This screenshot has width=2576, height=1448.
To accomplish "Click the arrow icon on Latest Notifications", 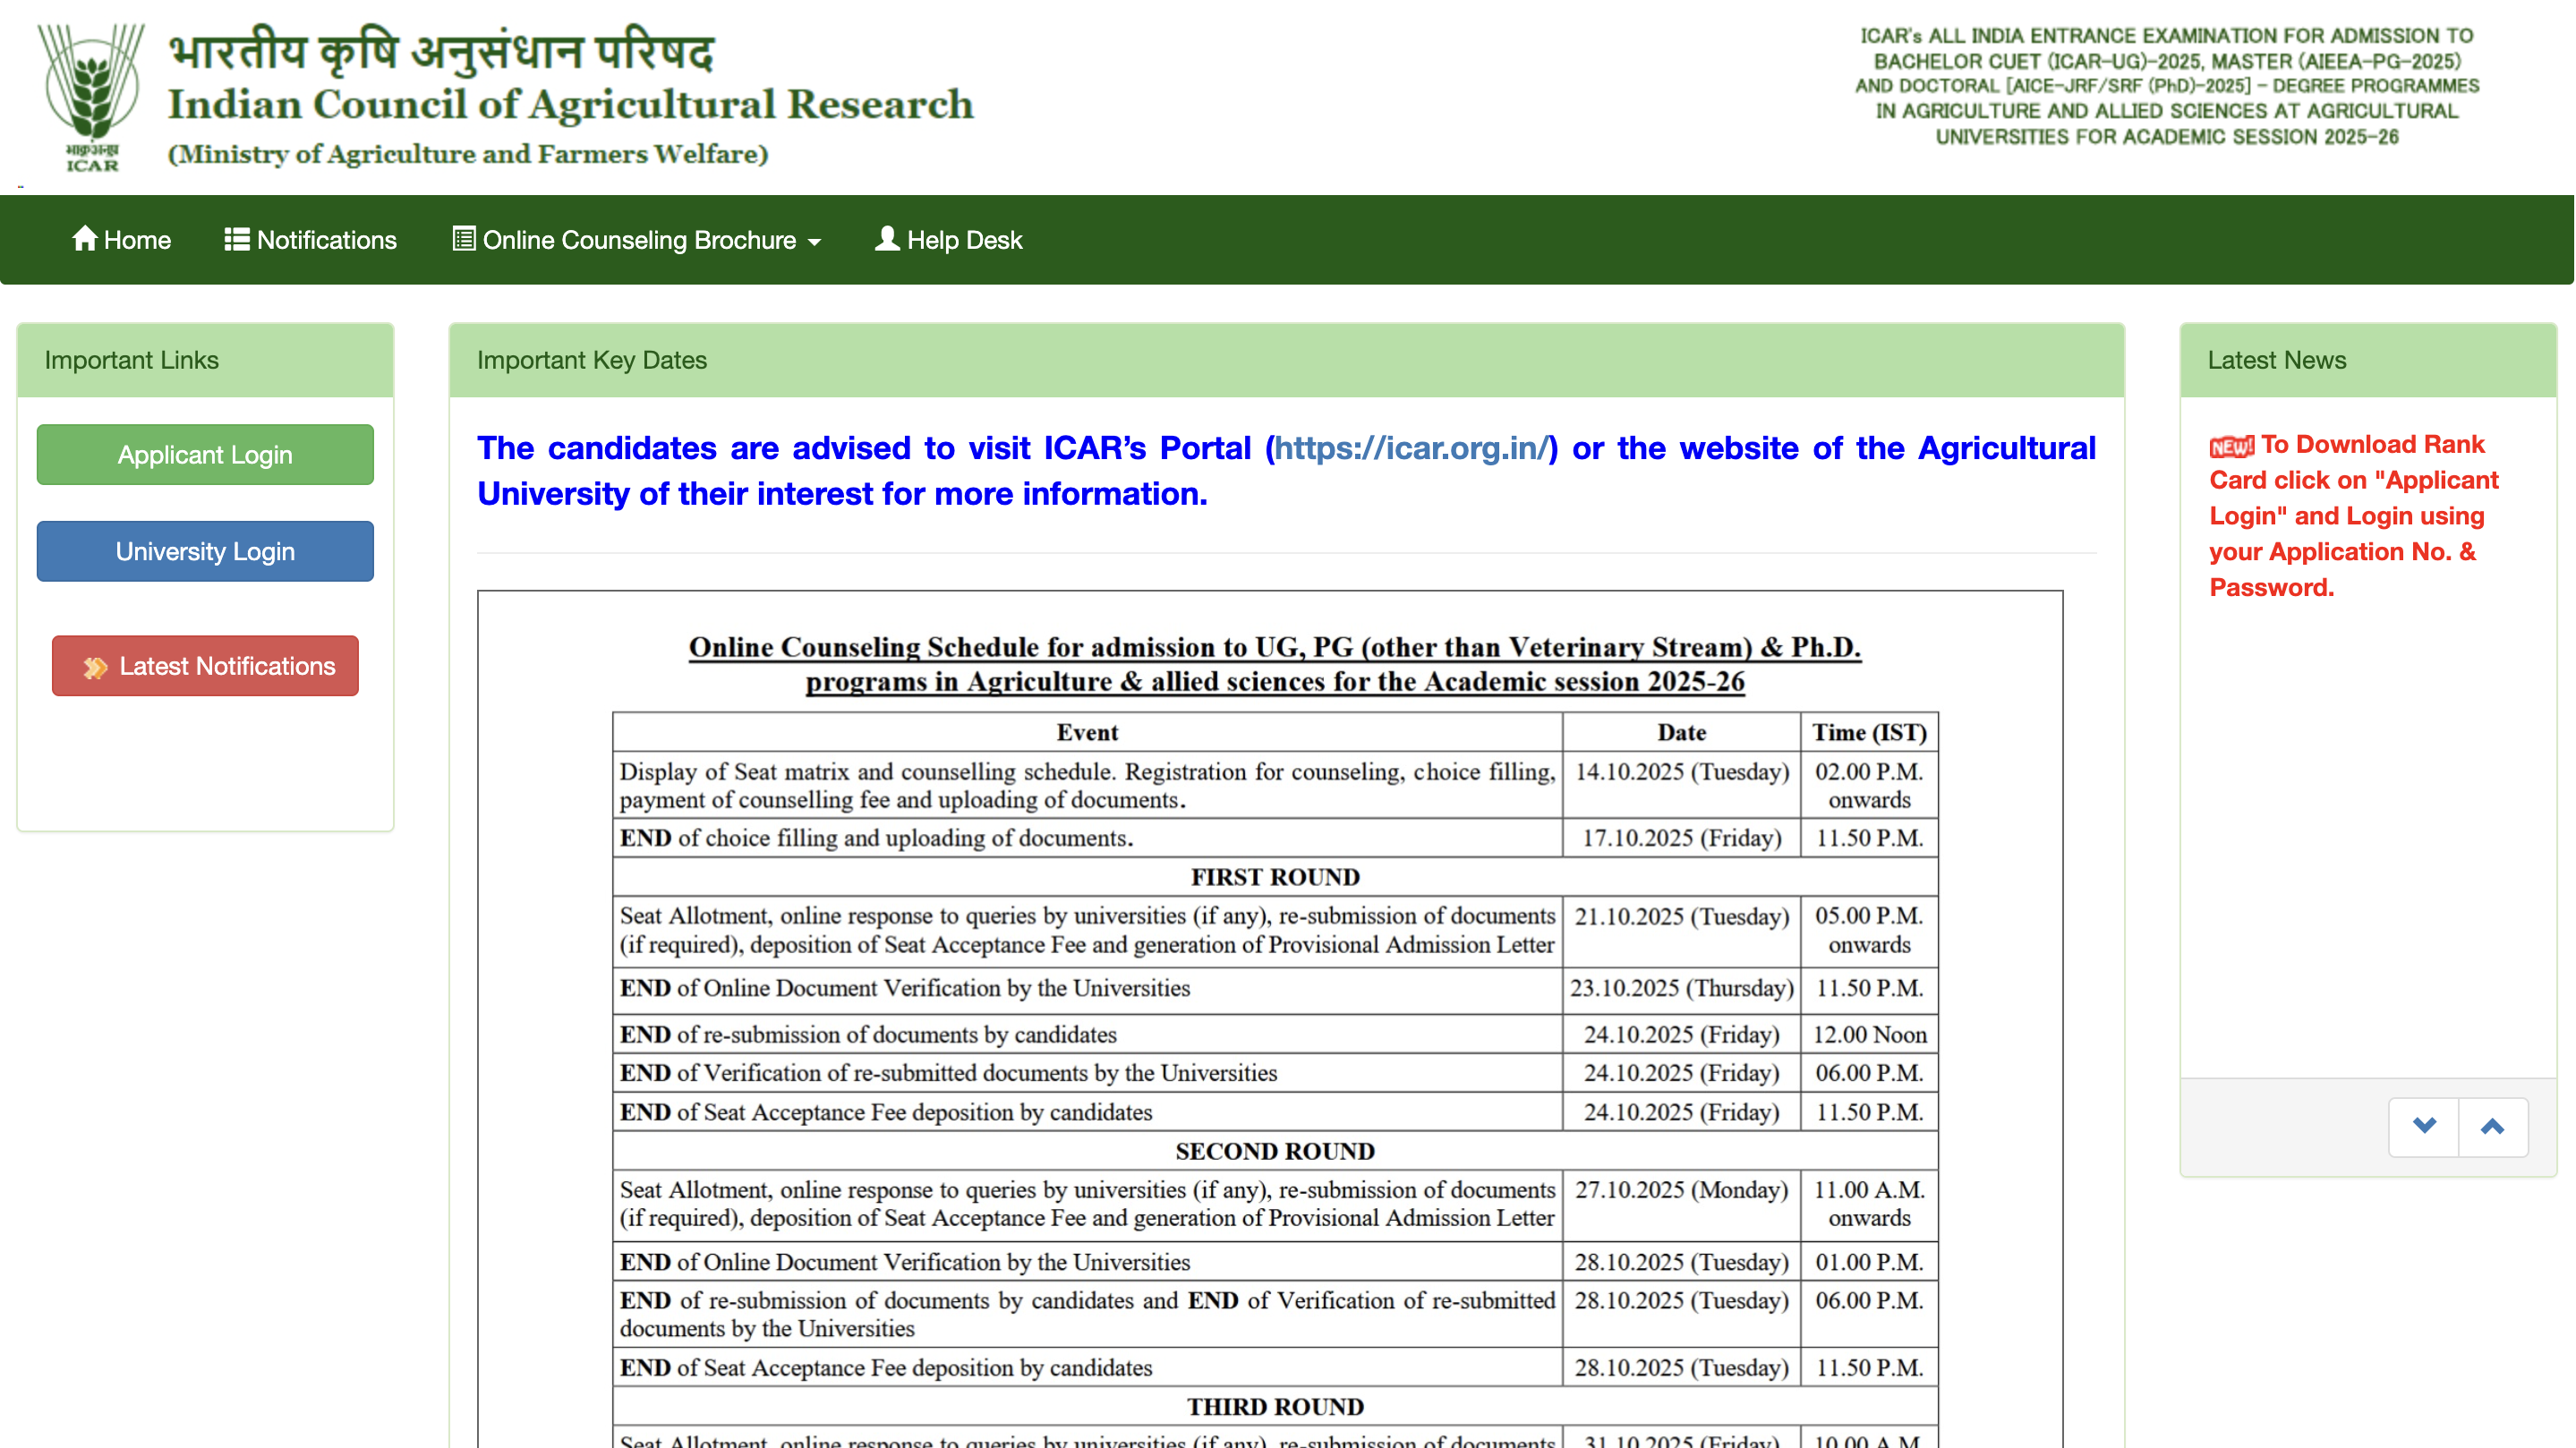I will coord(95,667).
